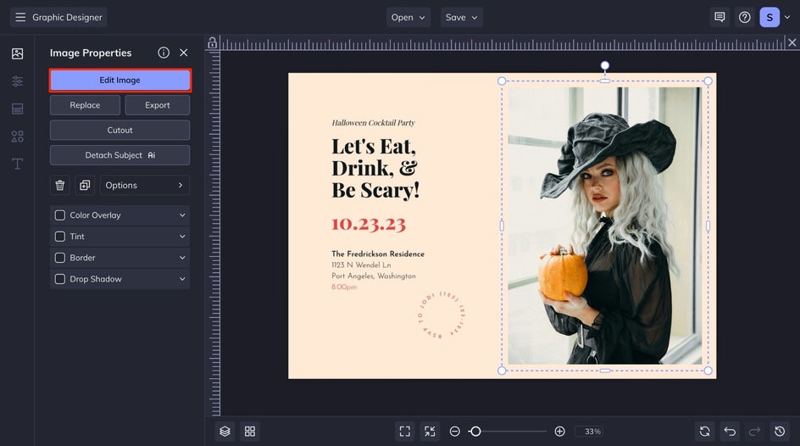The height and width of the screenshot is (446, 800).
Task: Enable the Drop Shadow checkbox
Action: (60, 279)
